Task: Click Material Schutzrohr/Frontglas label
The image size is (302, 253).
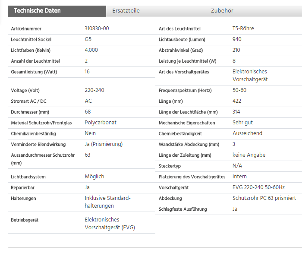Action: point(41,123)
